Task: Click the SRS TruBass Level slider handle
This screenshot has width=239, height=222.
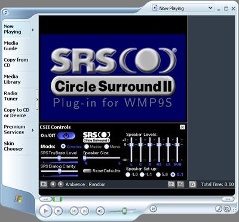Action: 59,158
